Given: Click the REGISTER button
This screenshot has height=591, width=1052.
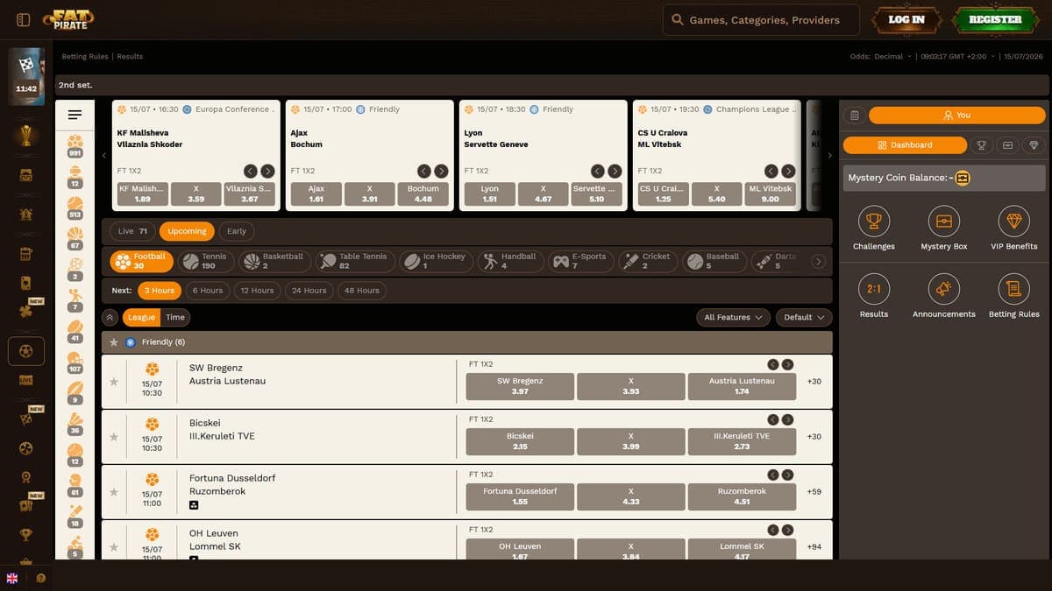Looking at the screenshot, I should 995,19.
